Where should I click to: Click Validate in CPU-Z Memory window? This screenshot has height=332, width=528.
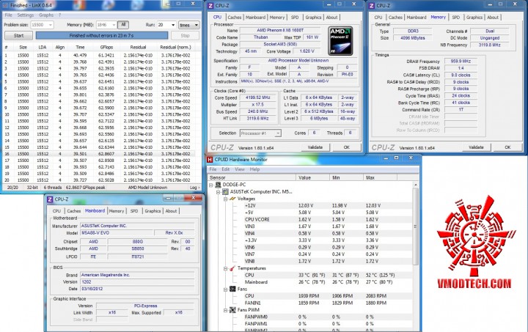tap(476, 147)
